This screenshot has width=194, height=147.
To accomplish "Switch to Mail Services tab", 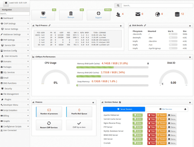I will click(167, 109).
